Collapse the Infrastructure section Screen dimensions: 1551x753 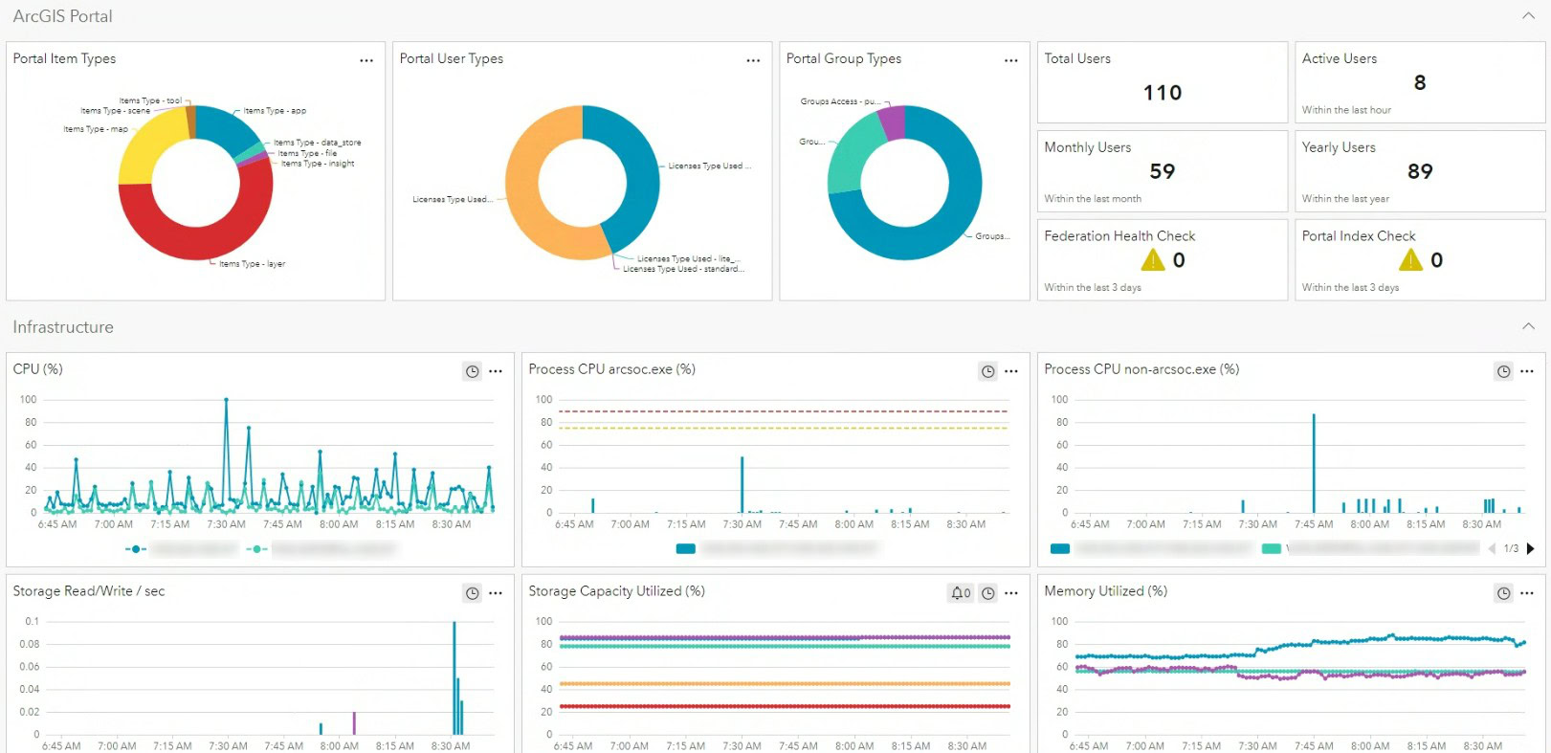point(1528,327)
